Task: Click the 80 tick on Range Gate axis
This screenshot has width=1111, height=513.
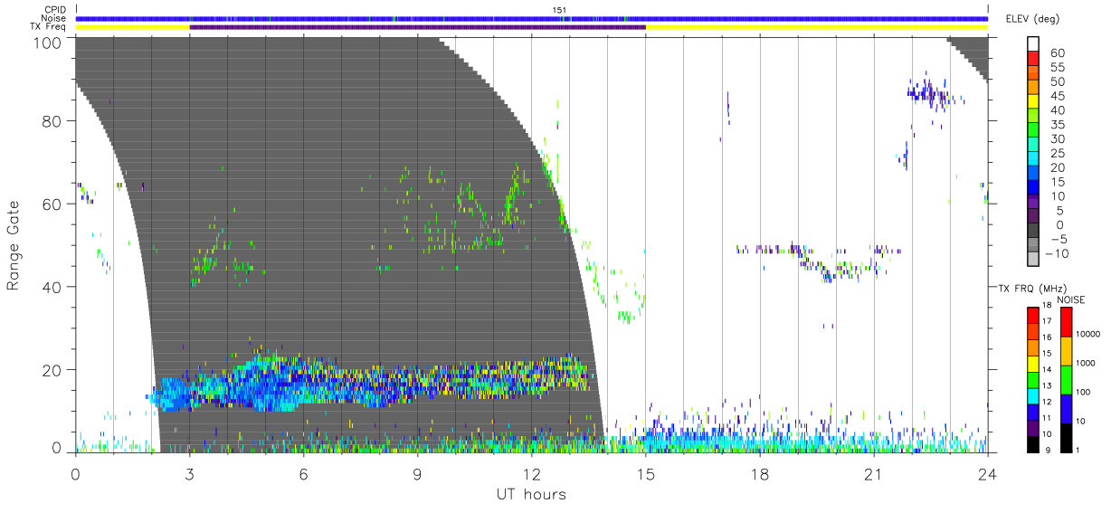Action: pos(52,121)
